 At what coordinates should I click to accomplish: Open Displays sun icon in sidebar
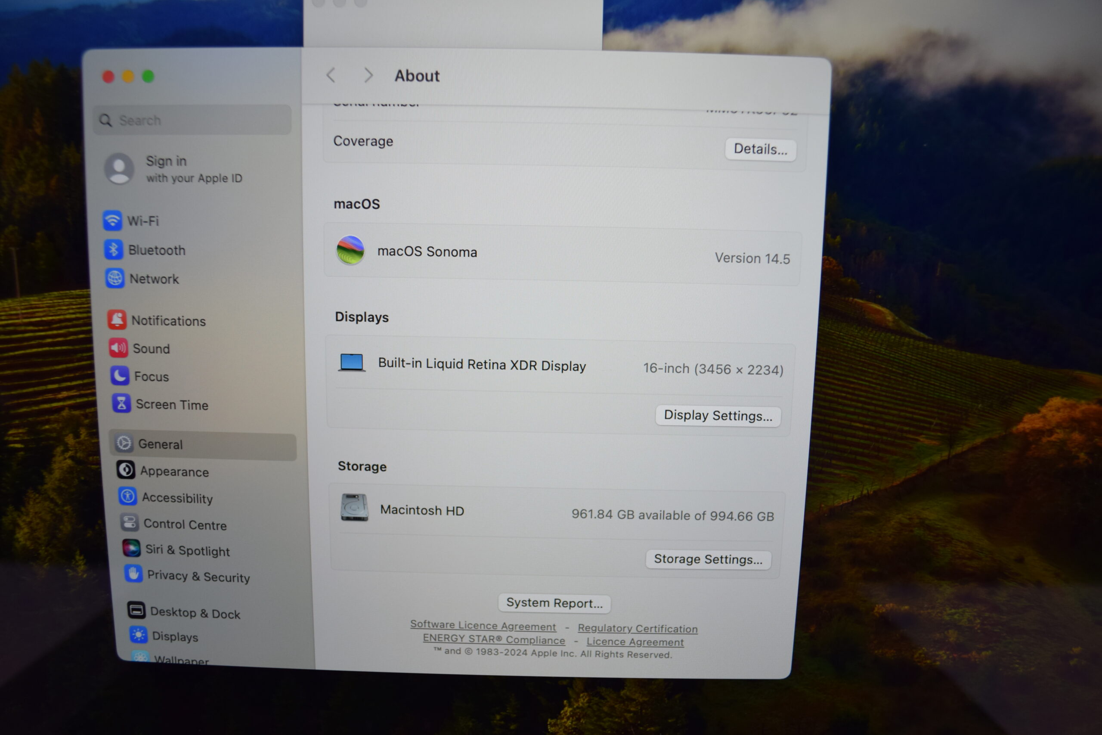138,635
